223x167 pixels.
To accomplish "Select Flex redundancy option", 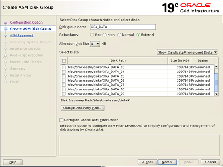I will [92, 35].
